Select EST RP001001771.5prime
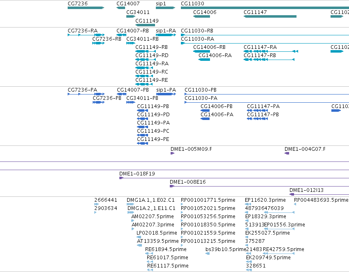Image resolution: width=349 pixels, height=272 pixels. click(182, 204)
